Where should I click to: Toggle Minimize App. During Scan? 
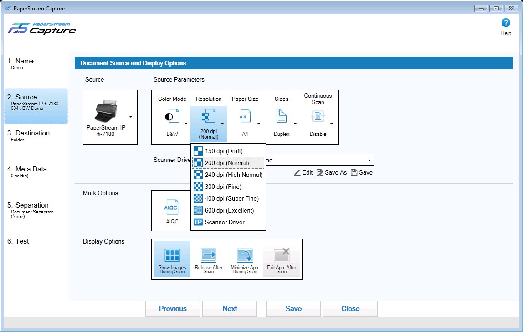(x=245, y=259)
